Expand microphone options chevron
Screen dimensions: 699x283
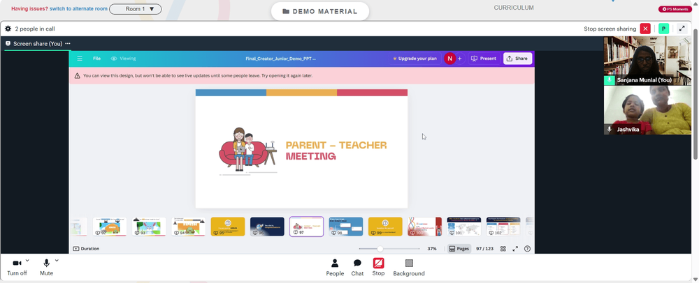[x=57, y=260]
